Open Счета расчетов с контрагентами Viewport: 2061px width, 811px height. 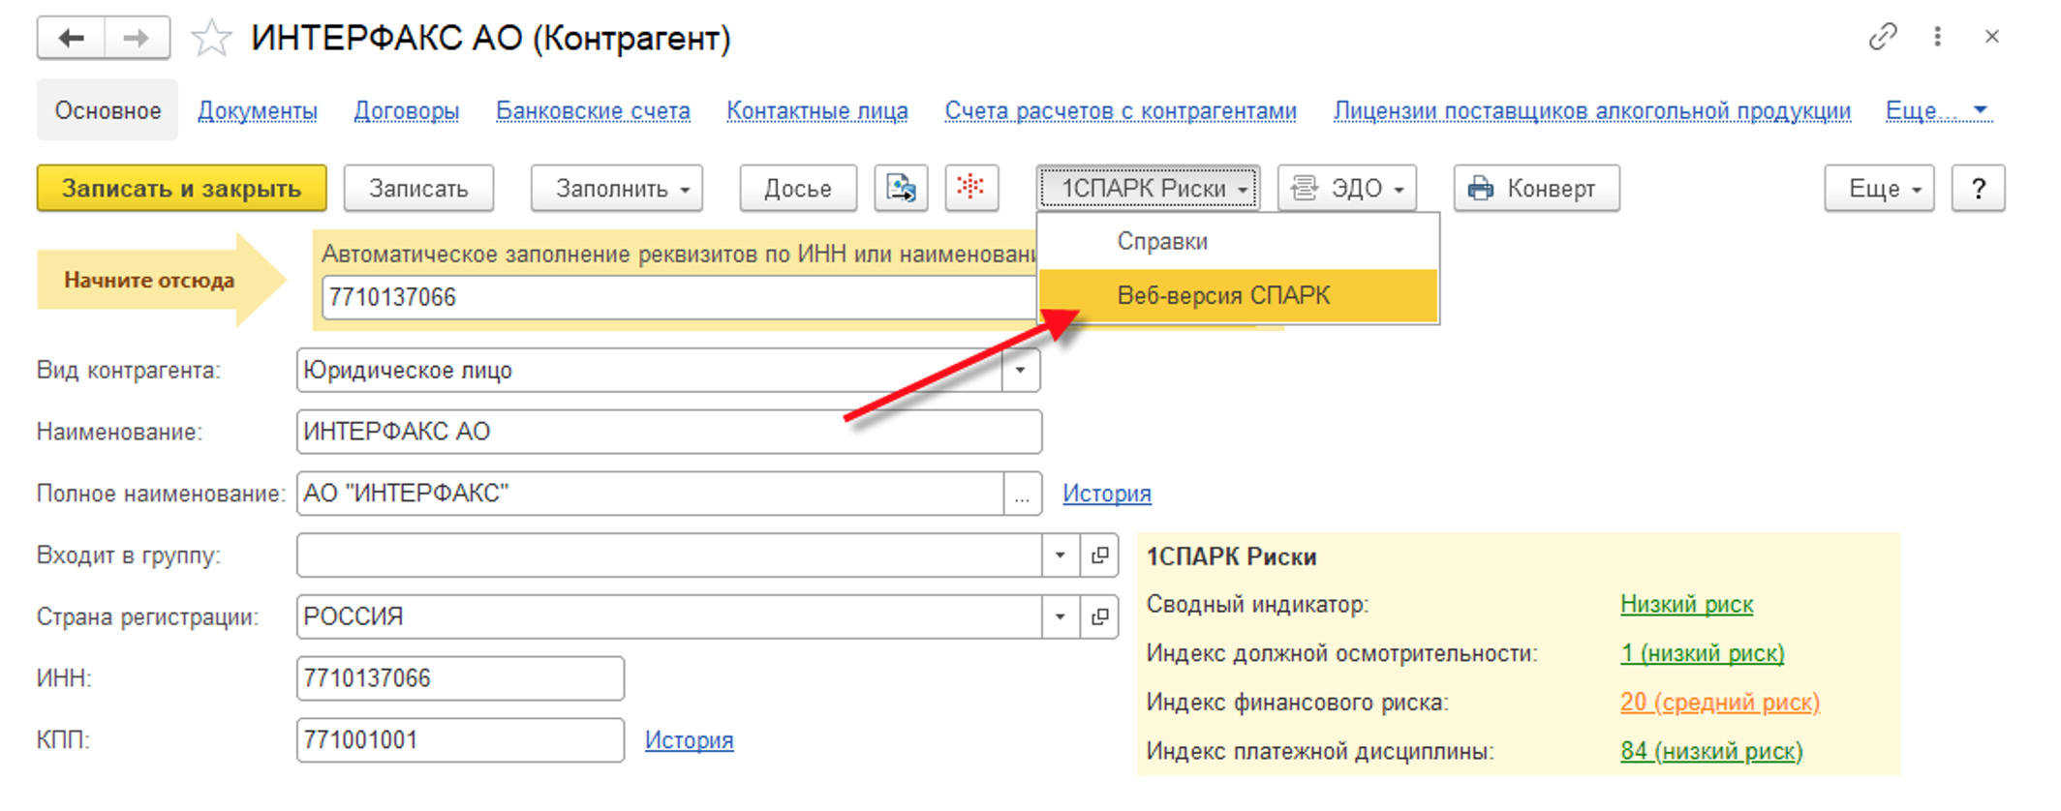pos(1121,111)
